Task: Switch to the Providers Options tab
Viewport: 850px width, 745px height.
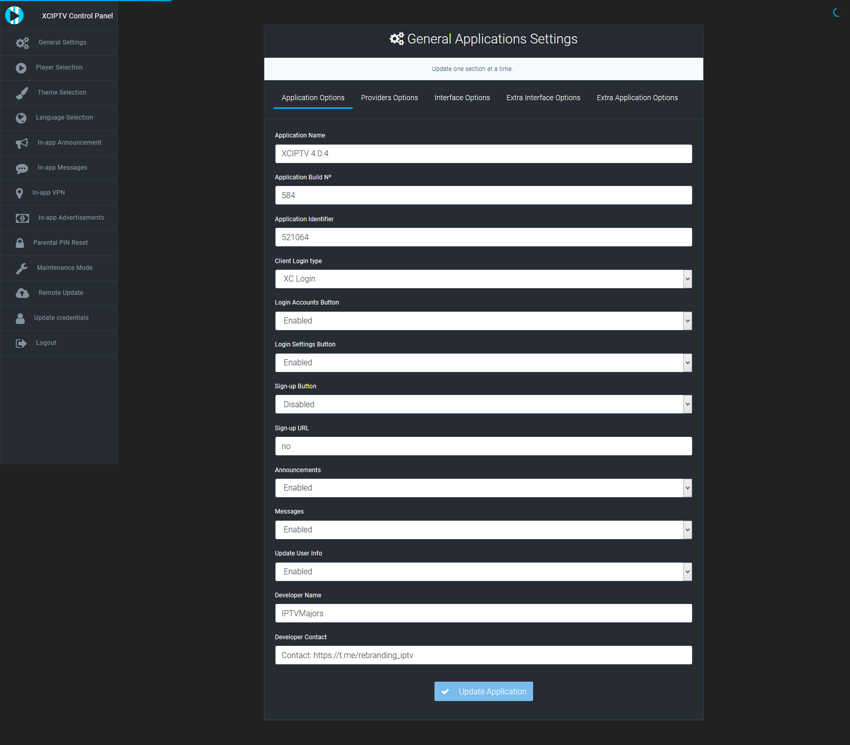Action: 389,98
